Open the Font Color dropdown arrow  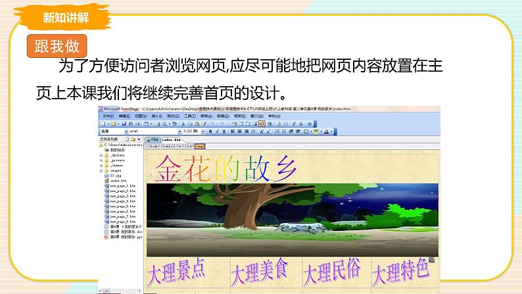pos(331,132)
